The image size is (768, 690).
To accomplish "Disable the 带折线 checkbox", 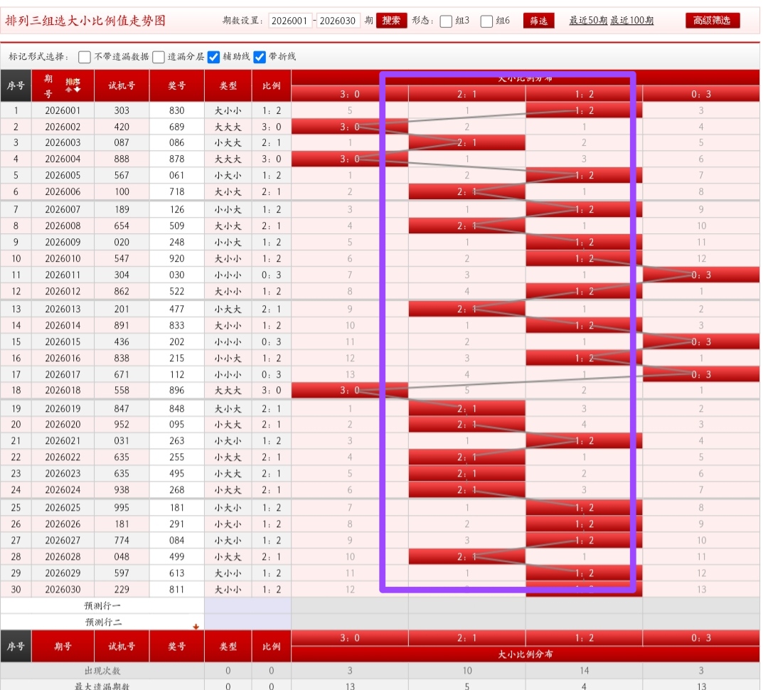I will click(260, 57).
